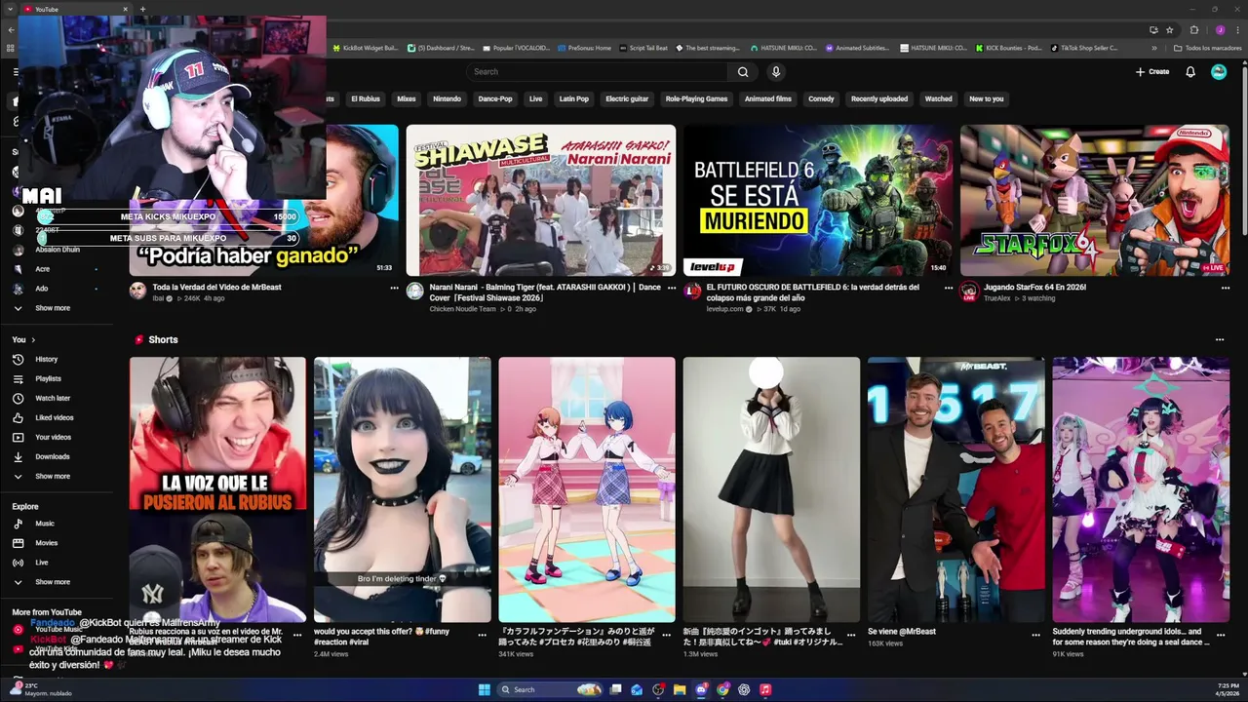Open options menu for MrBeast Verdad video
This screenshot has height=702, width=1248.
click(x=395, y=288)
